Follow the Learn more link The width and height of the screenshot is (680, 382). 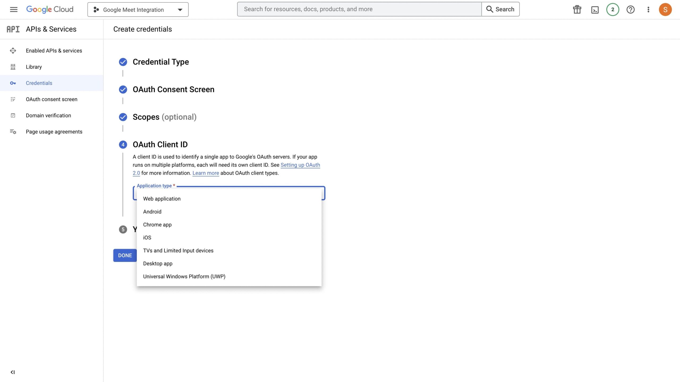coord(206,173)
